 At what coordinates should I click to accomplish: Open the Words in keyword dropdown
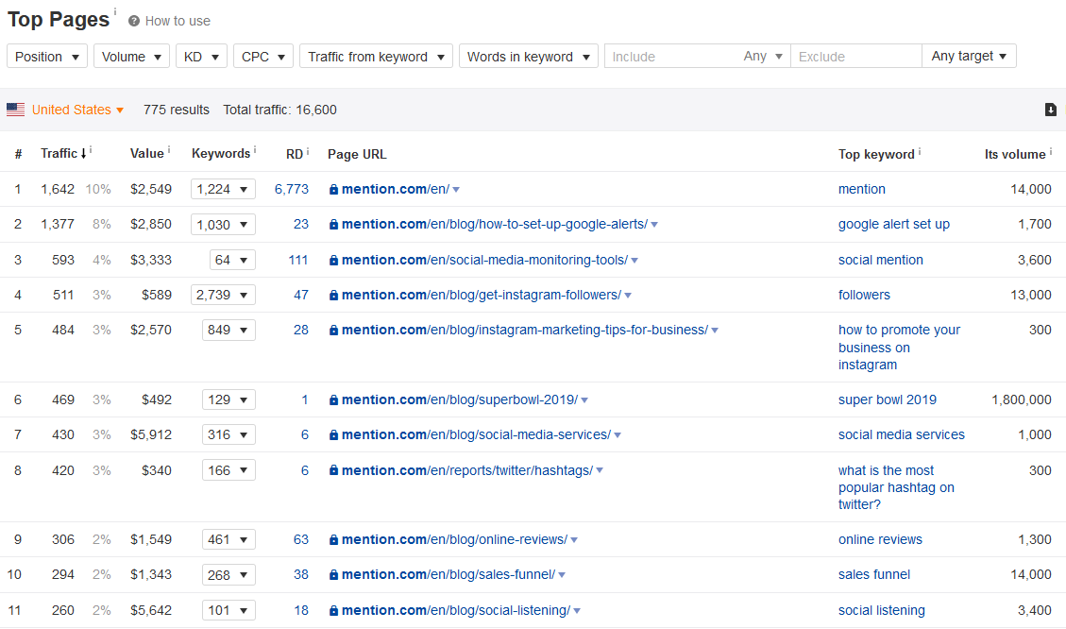pos(528,57)
